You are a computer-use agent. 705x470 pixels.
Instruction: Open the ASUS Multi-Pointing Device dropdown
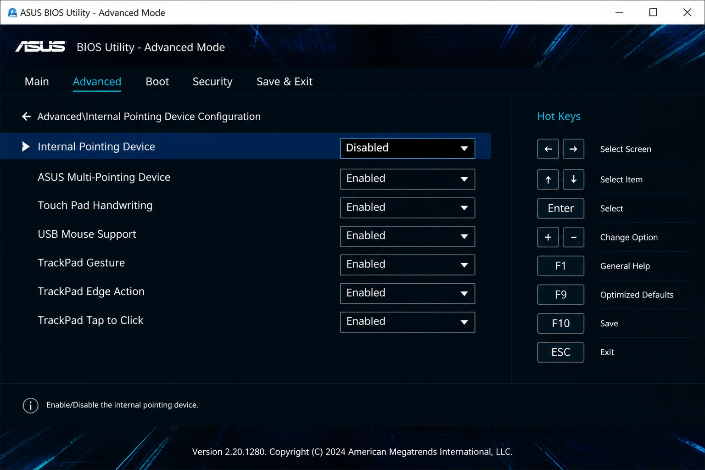[408, 179]
